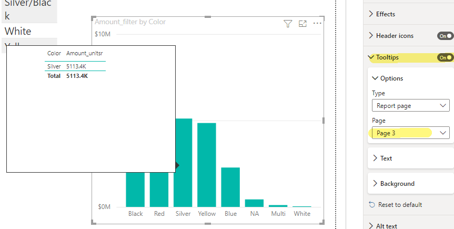Viewport: 454px width, 229px height.
Task: Open the Type dropdown showing Report page
Action: pos(410,105)
